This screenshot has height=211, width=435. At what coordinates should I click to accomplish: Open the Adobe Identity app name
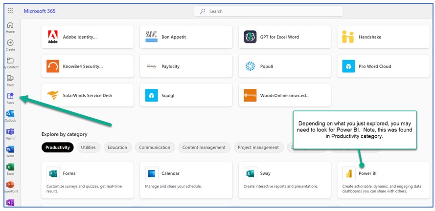pos(80,37)
